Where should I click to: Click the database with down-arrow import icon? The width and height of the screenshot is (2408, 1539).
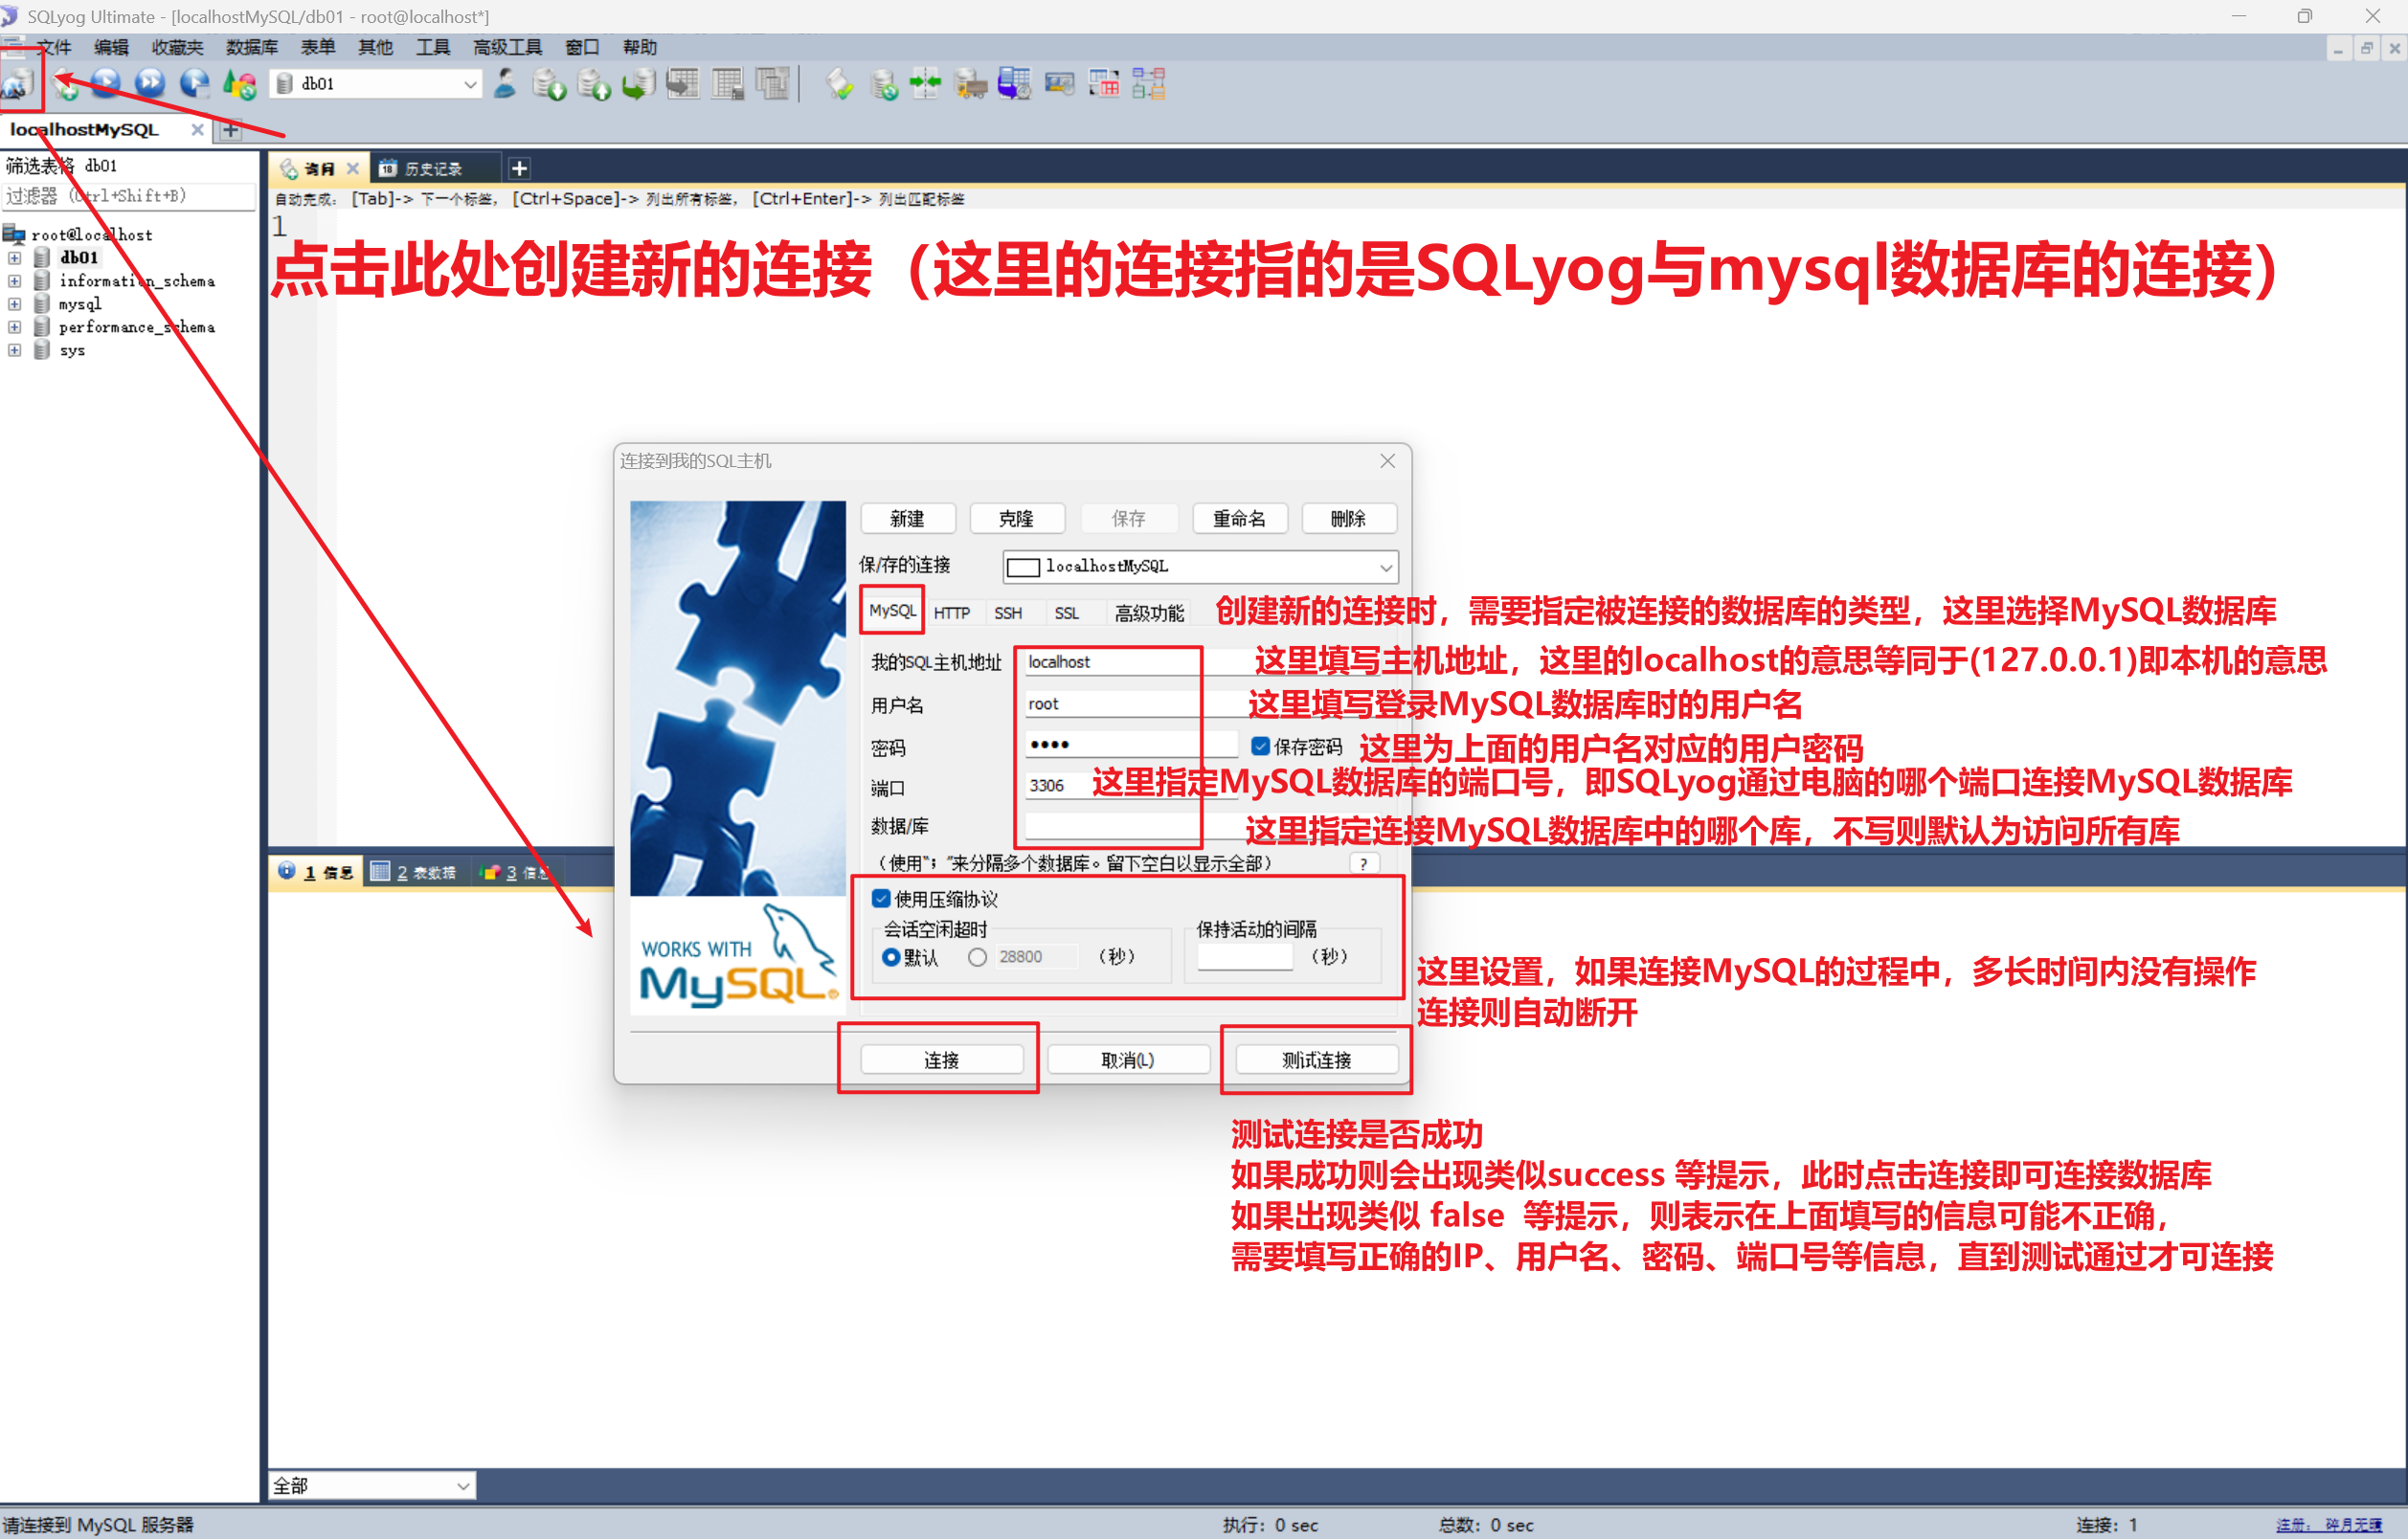(x=549, y=84)
